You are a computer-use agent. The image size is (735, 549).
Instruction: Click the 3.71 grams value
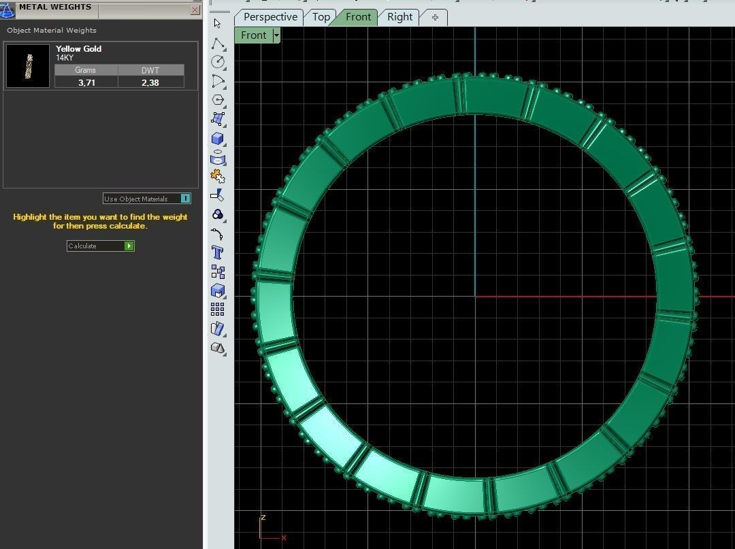point(86,82)
